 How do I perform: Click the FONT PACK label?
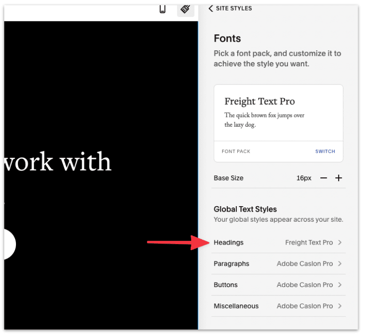coord(236,151)
